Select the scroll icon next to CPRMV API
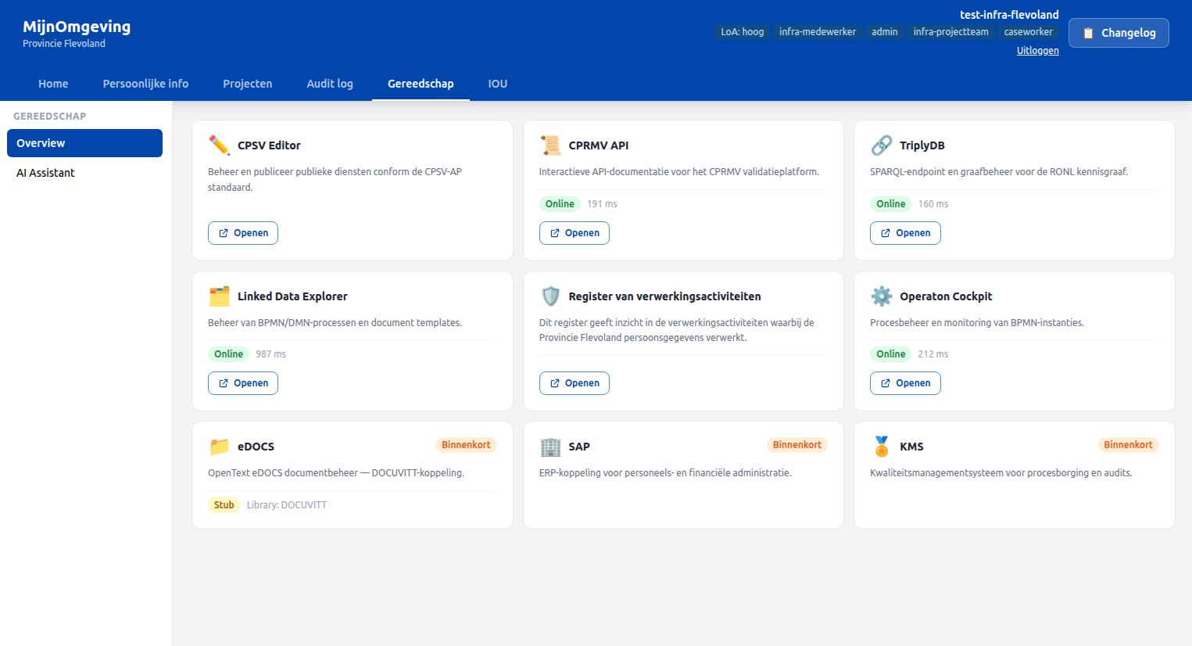The image size is (1192, 646). [x=549, y=145]
